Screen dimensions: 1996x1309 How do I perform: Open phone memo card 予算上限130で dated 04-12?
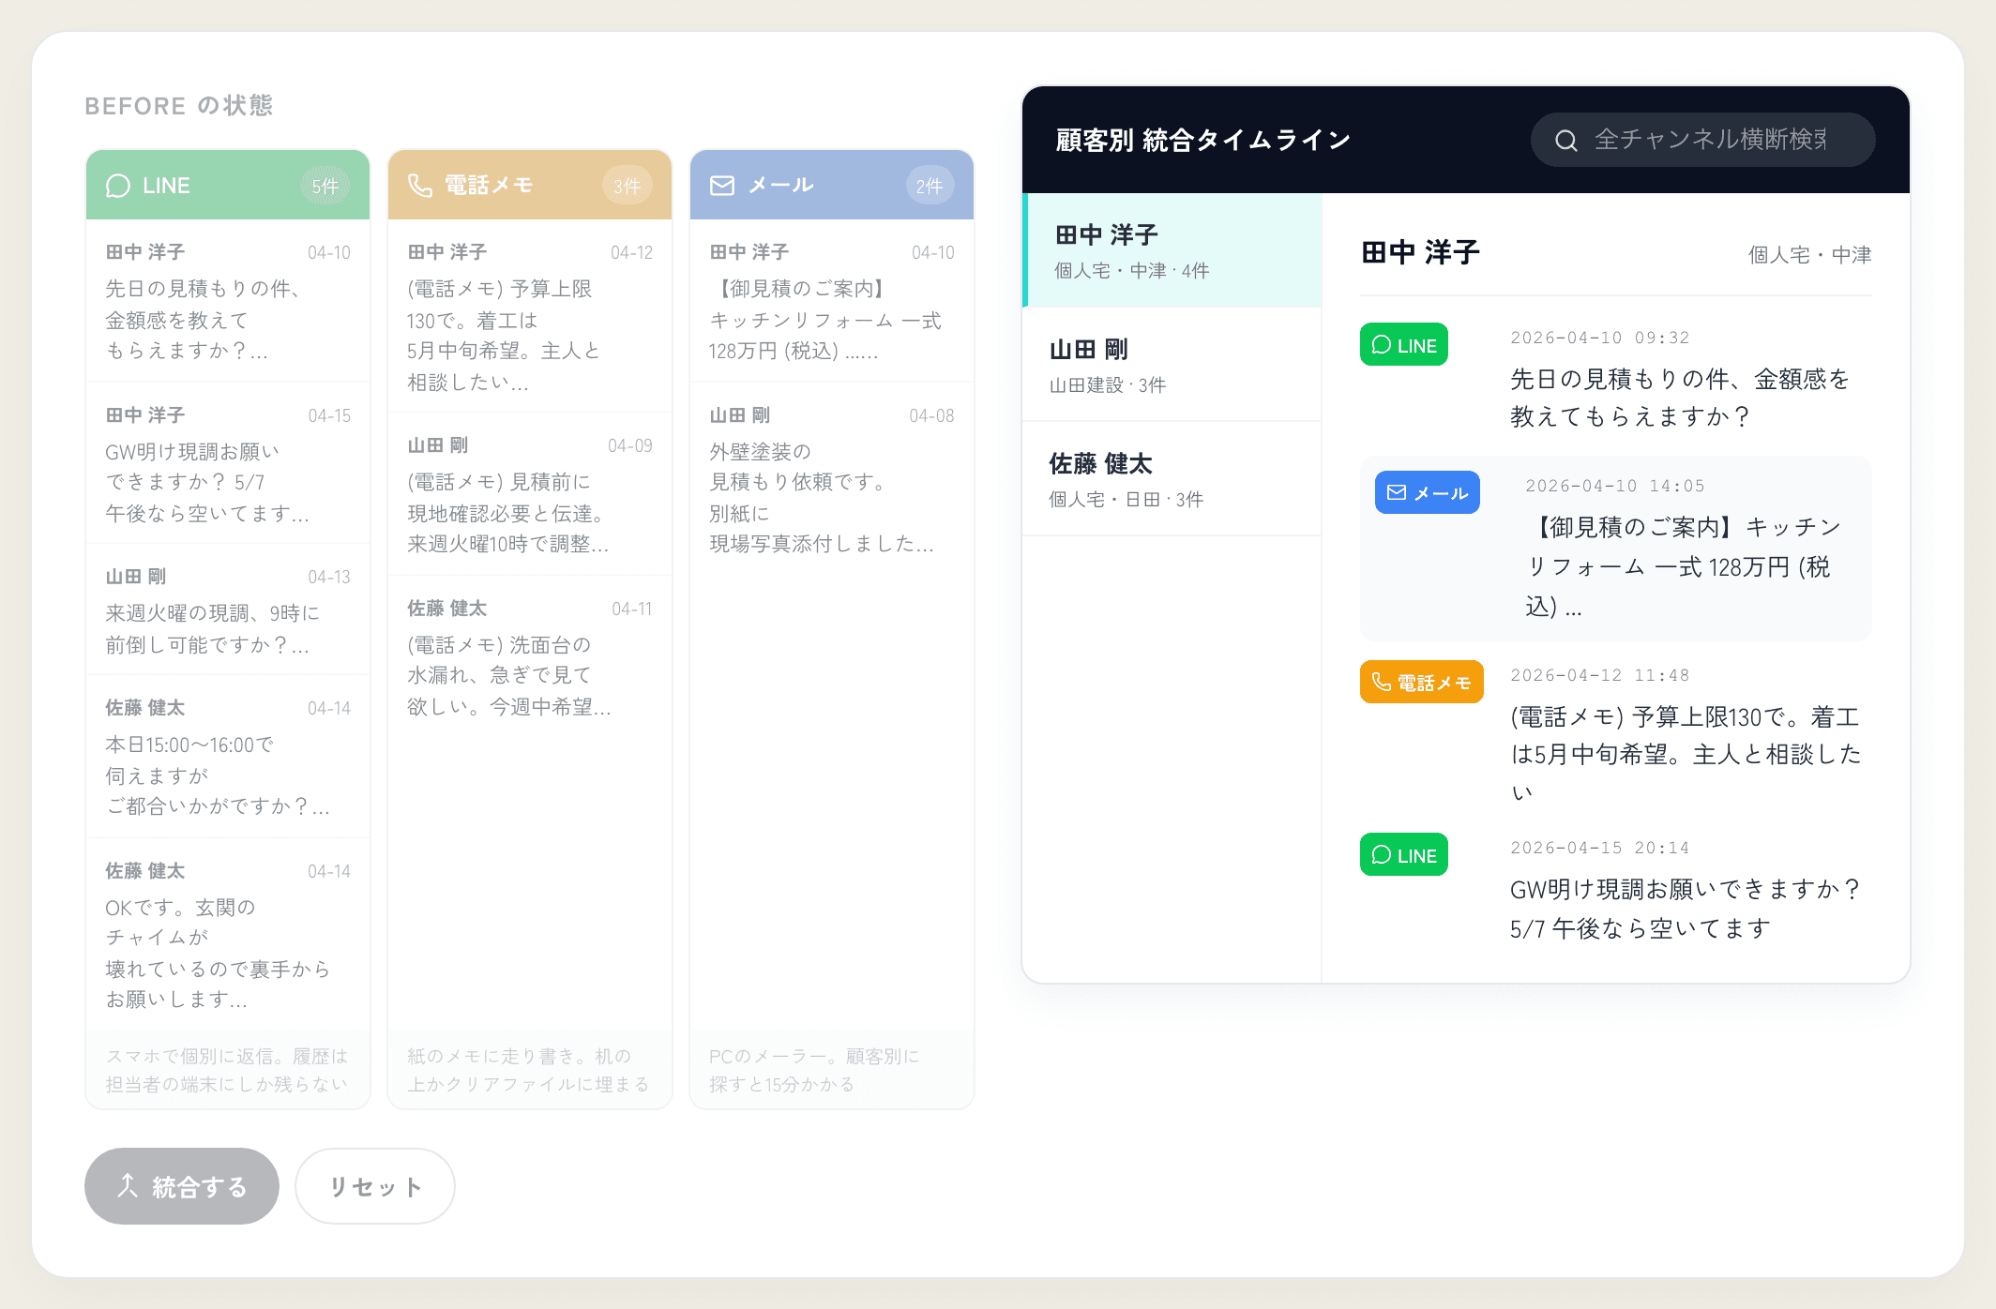coord(530,316)
